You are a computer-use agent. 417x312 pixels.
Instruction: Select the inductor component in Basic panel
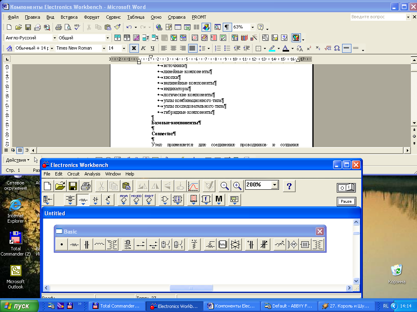(99, 245)
